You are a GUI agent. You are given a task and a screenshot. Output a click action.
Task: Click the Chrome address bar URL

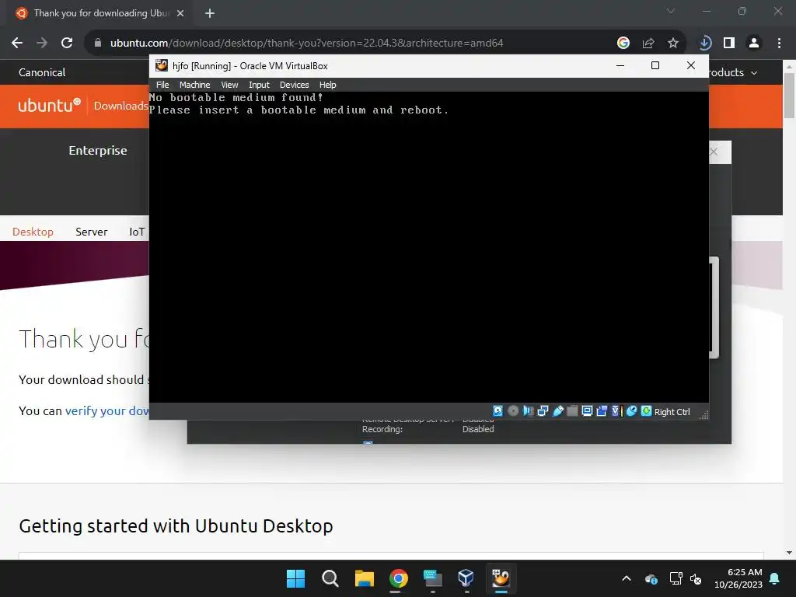(306, 44)
